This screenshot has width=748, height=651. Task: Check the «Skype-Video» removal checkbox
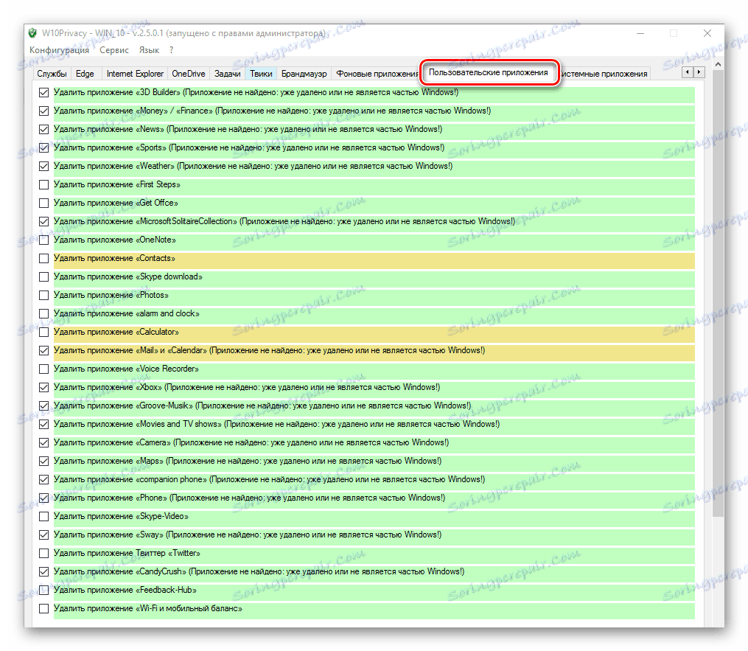point(44,516)
